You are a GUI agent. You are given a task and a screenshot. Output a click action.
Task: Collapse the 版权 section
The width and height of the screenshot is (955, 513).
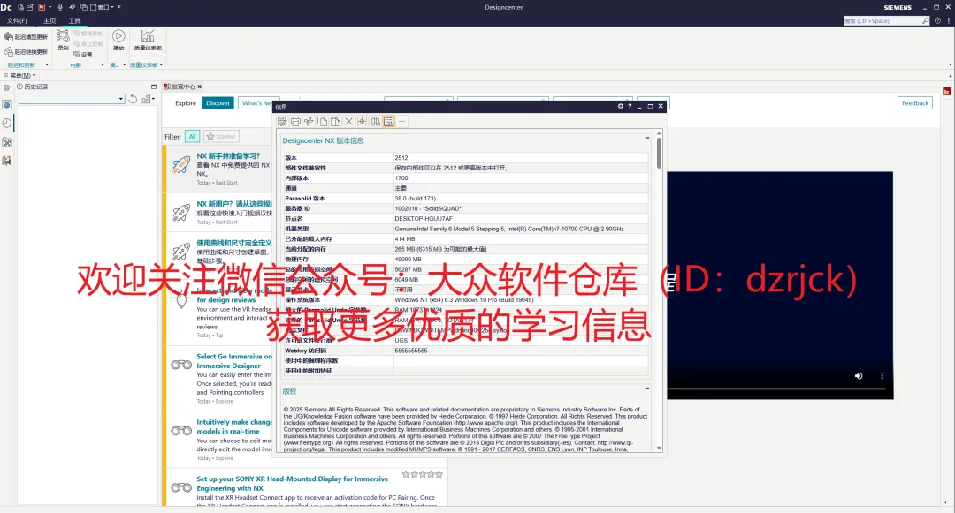tap(646, 389)
